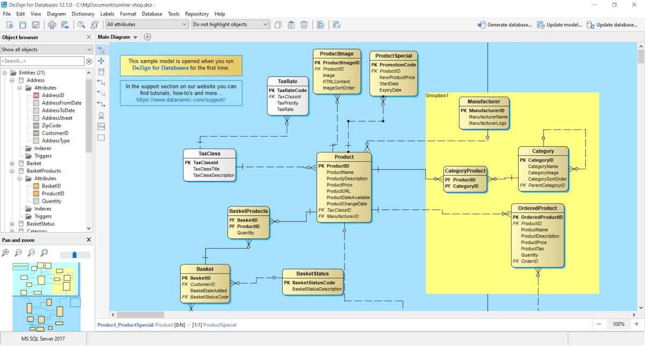
Task: Collapse the Address entity tree node
Action: (12, 81)
